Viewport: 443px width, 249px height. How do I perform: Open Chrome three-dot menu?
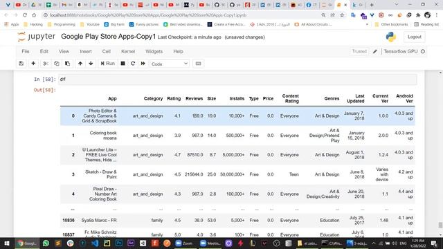(x=437, y=15)
